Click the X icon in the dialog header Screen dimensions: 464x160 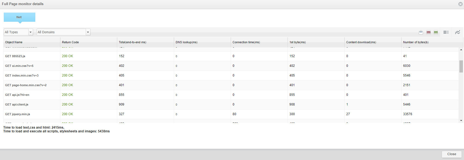click(460, 4)
